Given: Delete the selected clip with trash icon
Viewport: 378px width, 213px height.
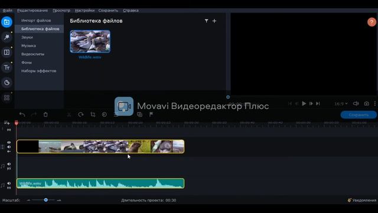Looking at the screenshot, I should point(45,114).
